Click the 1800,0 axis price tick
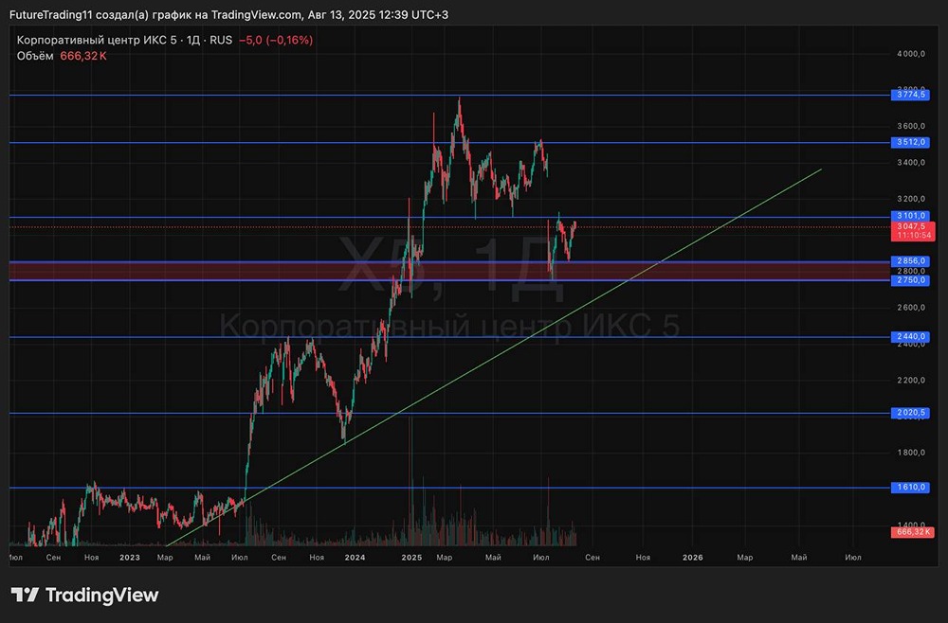Viewport: 948px width, 623px height. click(x=910, y=453)
